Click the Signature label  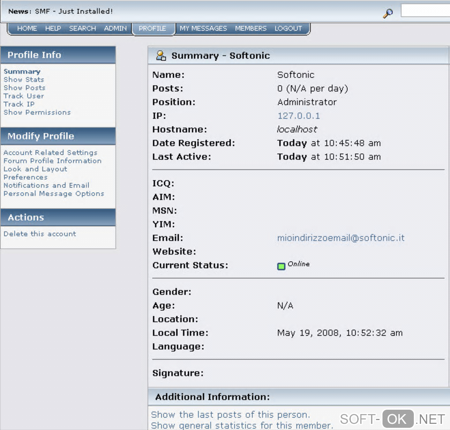tap(178, 373)
